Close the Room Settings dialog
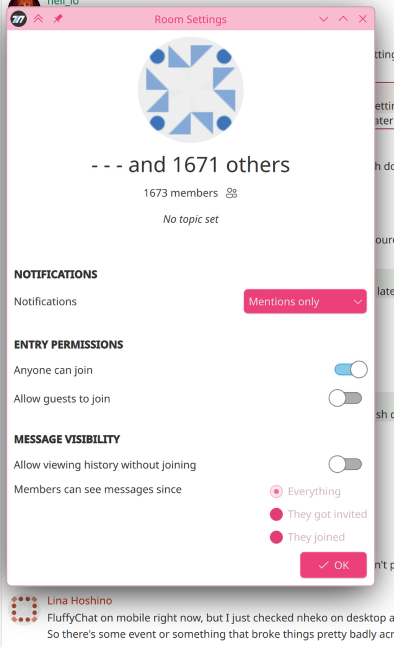The height and width of the screenshot is (647, 394). click(x=363, y=19)
